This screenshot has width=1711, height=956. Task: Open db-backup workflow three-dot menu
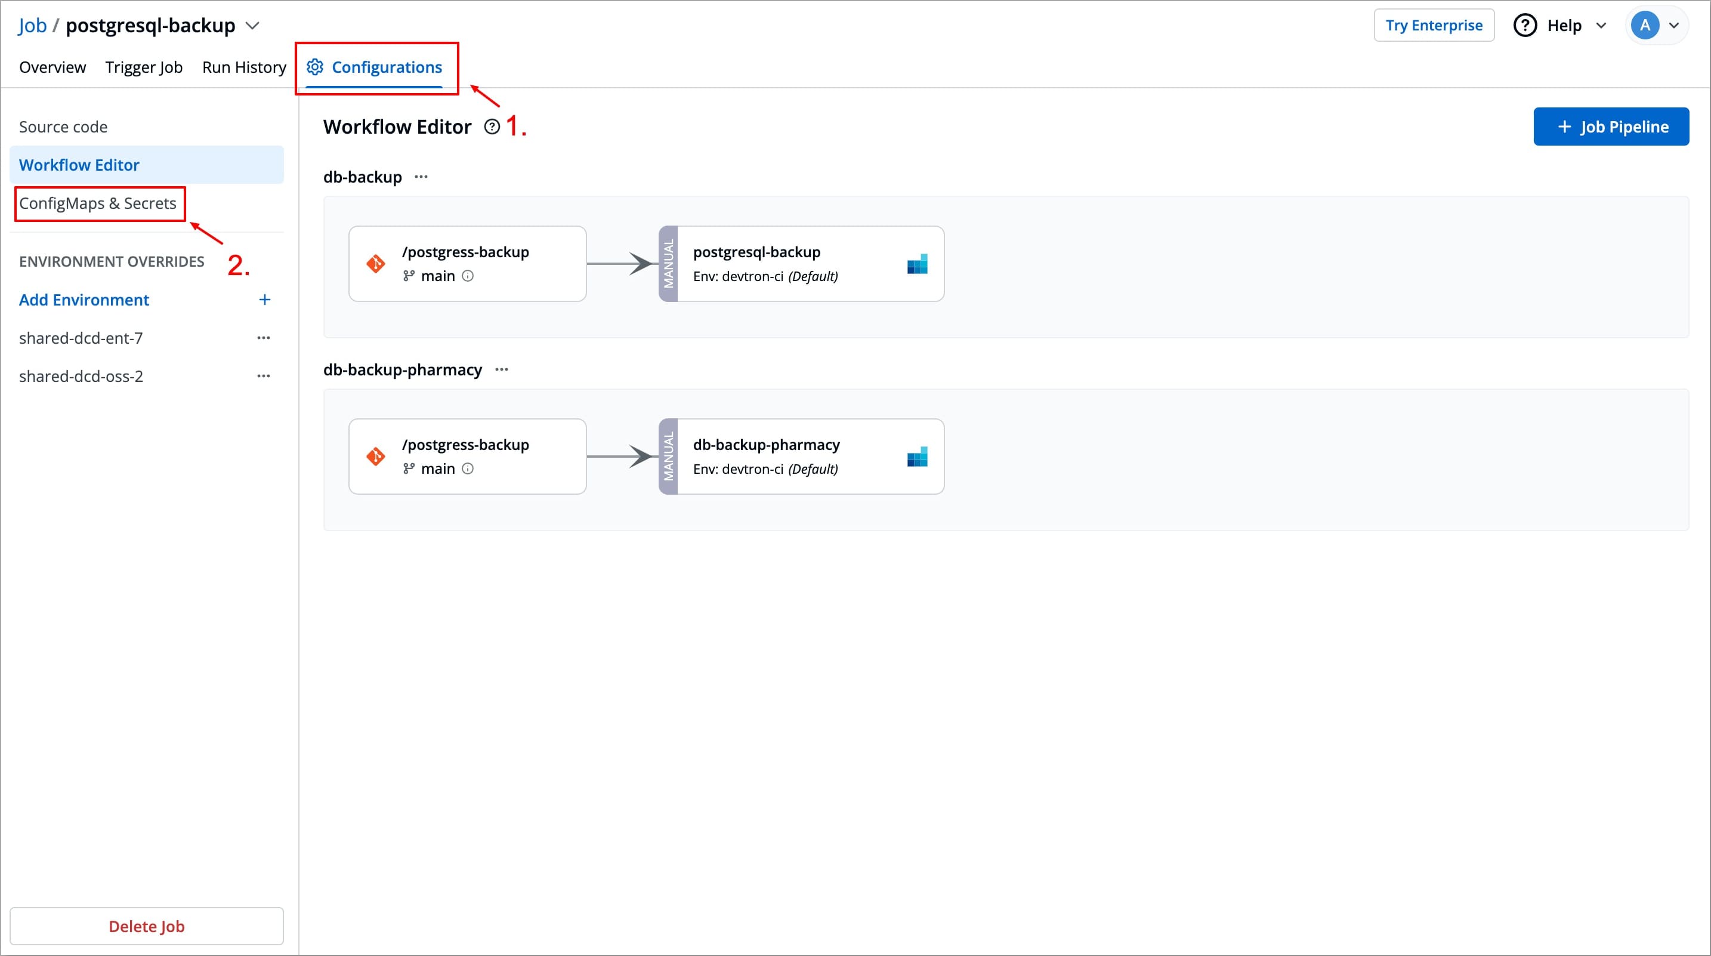click(421, 177)
